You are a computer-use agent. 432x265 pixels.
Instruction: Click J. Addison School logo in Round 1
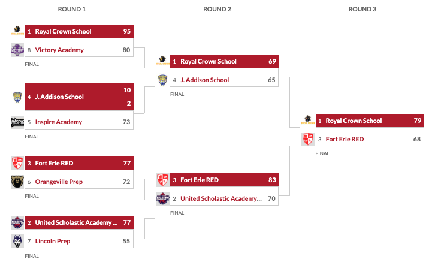[17, 97]
